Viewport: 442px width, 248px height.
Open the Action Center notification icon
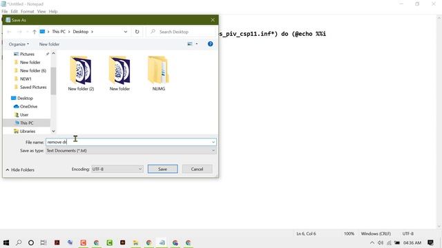430,242
